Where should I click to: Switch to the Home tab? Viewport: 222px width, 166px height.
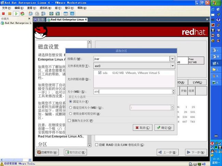point(39,20)
